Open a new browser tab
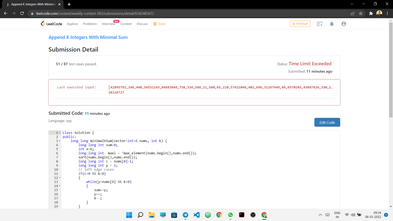The height and width of the screenshot is (221, 393). click(x=69, y=4)
